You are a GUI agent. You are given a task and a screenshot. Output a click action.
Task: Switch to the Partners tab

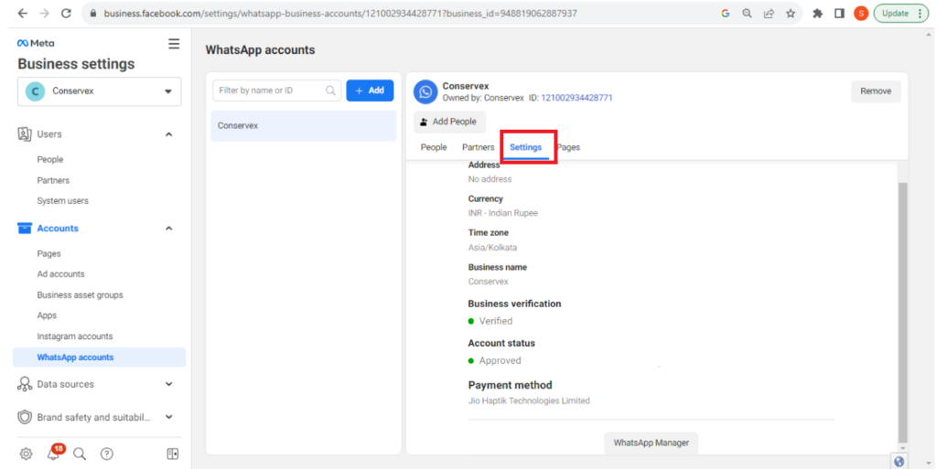point(478,147)
